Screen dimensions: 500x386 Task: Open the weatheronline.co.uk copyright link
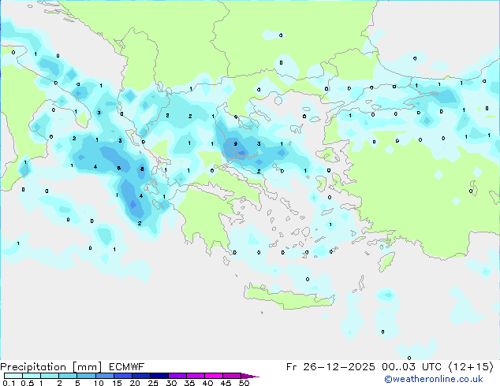point(434,380)
